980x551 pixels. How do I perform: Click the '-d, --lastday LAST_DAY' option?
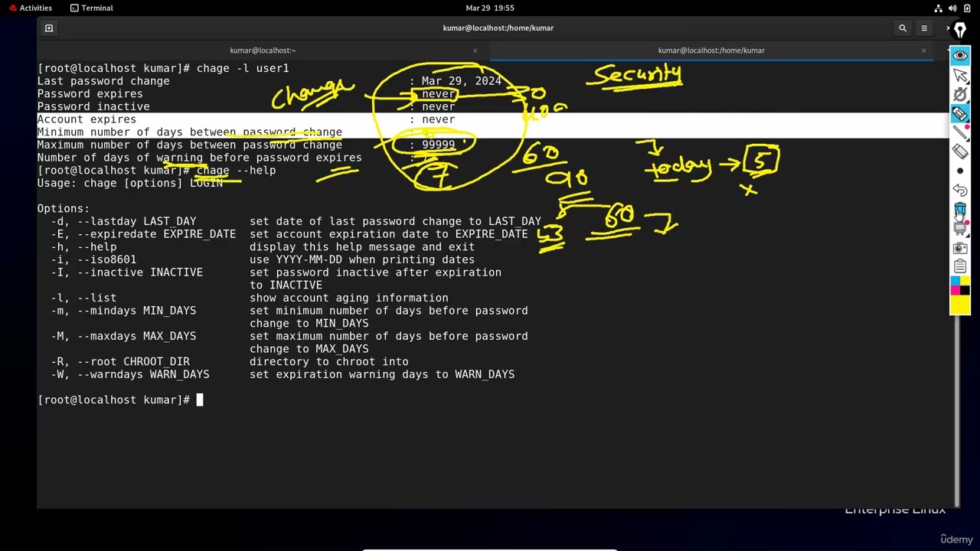click(123, 221)
